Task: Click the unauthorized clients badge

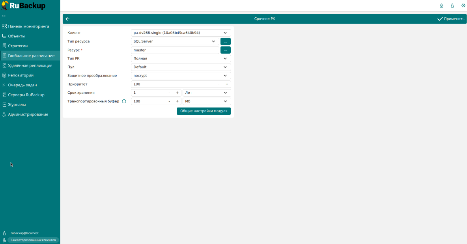Action: (x=33, y=240)
